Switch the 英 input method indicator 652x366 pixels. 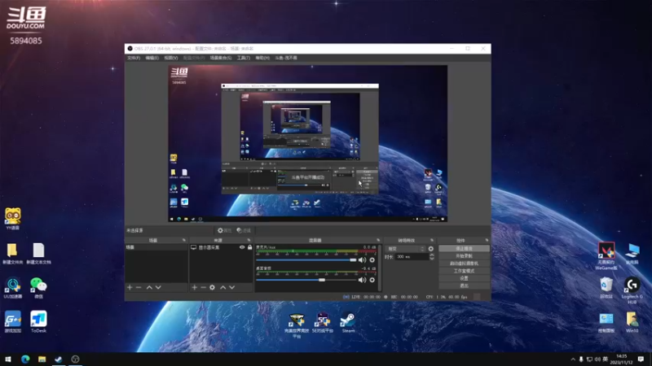[605, 359]
